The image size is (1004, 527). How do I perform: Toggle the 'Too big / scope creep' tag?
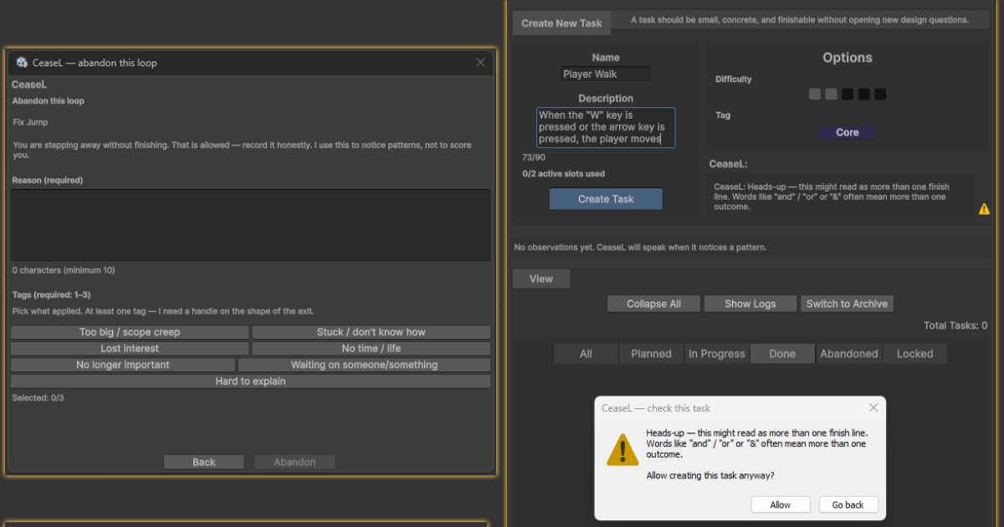pos(130,332)
